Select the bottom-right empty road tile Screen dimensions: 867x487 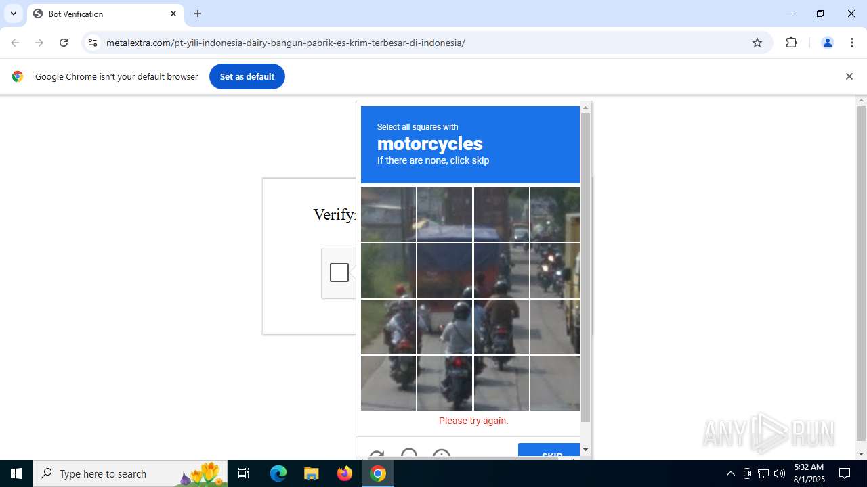coord(555,383)
